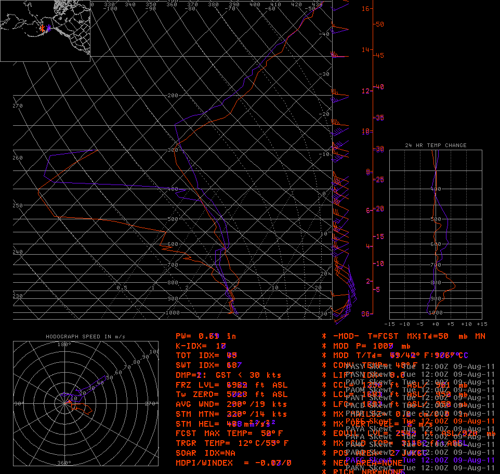Click the TOT IDX value line

pos(206,355)
